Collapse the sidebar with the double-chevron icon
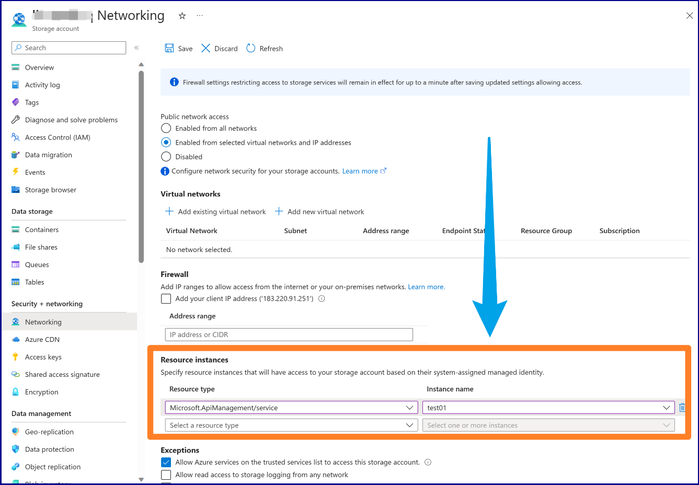Image resolution: width=699 pixels, height=485 pixels. pyautogui.click(x=136, y=48)
